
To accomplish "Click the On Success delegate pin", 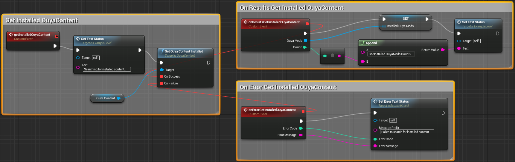I will point(161,77).
